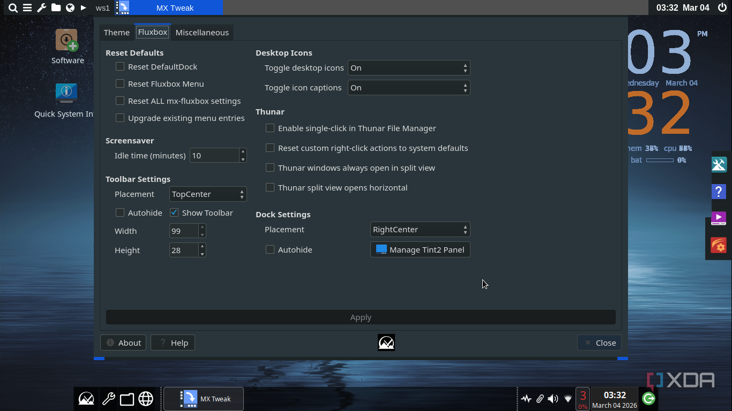Click the crossed tools icon in right dock
This screenshot has height=411, width=732.
tap(719, 164)
